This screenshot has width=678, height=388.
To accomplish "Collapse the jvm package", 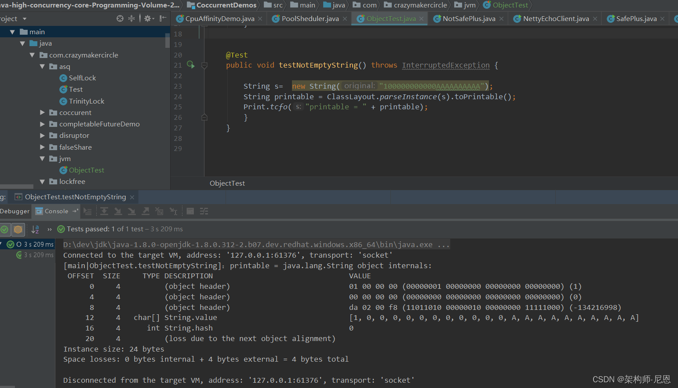I will (x=42, y=159).
